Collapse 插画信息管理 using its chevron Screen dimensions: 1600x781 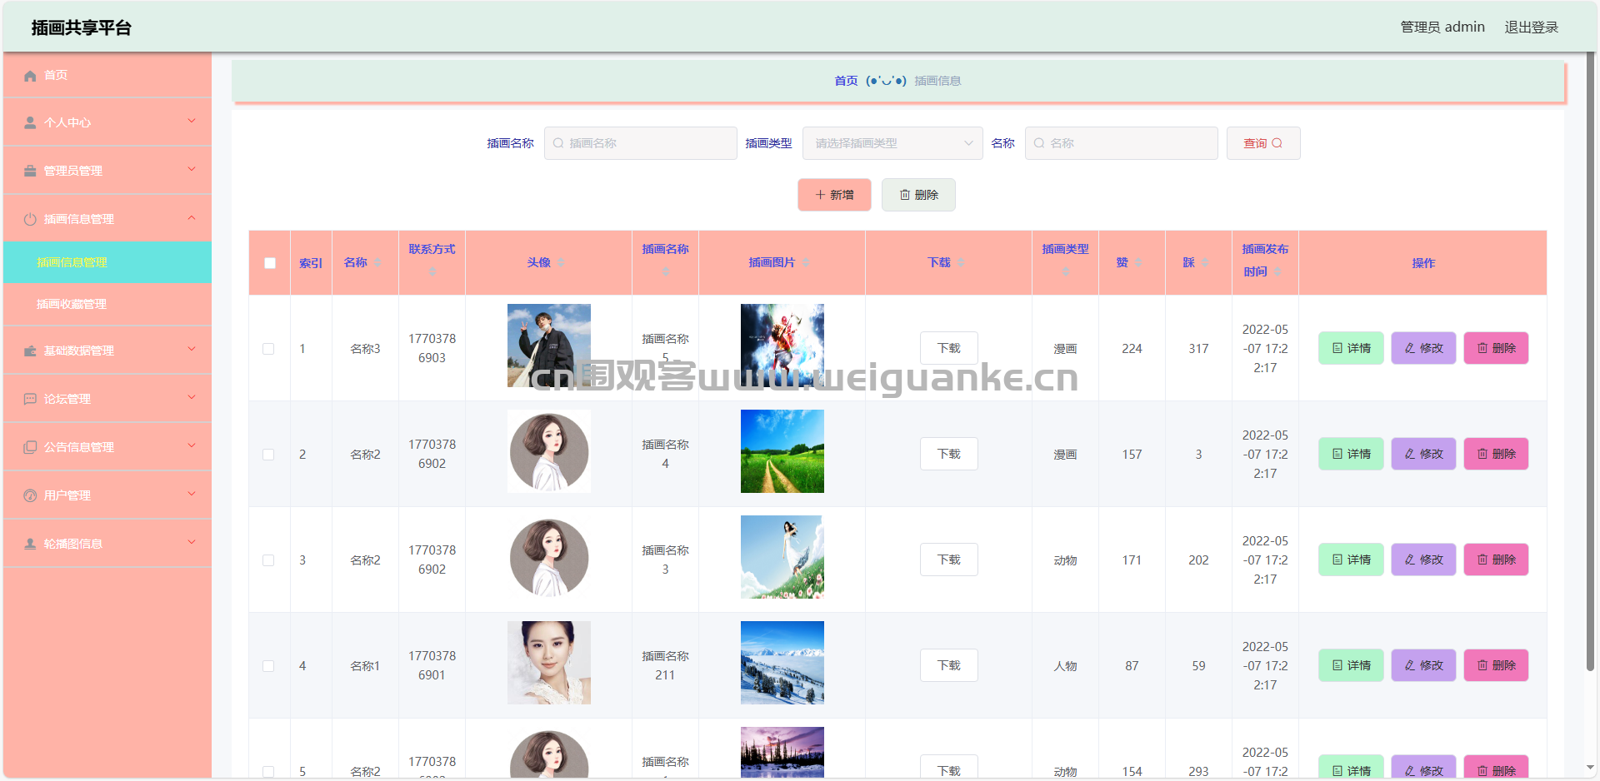[x=192, y=218]
